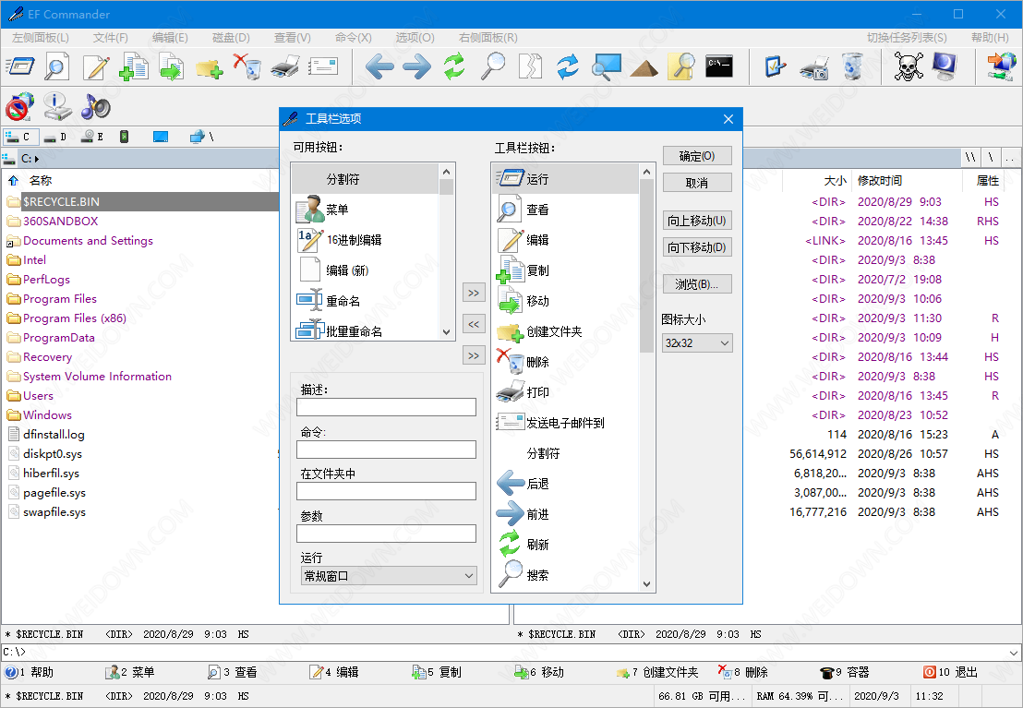Click the Move Down 向下移动(D) button
1023x708 pixels.
[697, 247]
